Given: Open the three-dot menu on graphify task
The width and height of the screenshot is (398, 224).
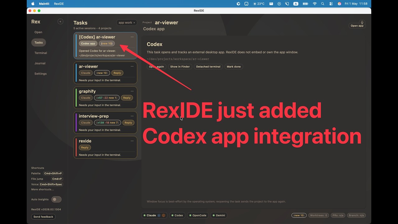Looking at the screenshot, I should click(x=132, y=91).
